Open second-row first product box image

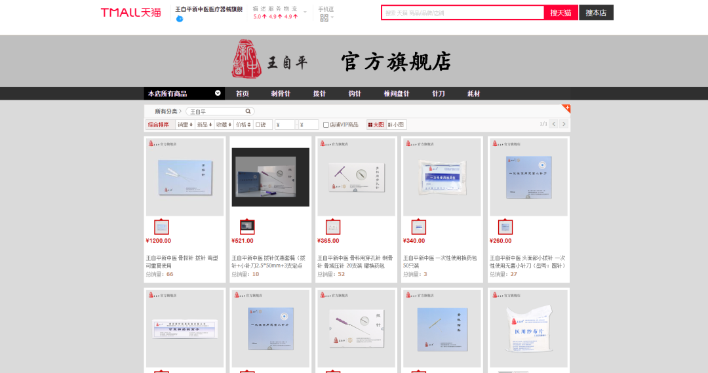(x=185, y=328)
